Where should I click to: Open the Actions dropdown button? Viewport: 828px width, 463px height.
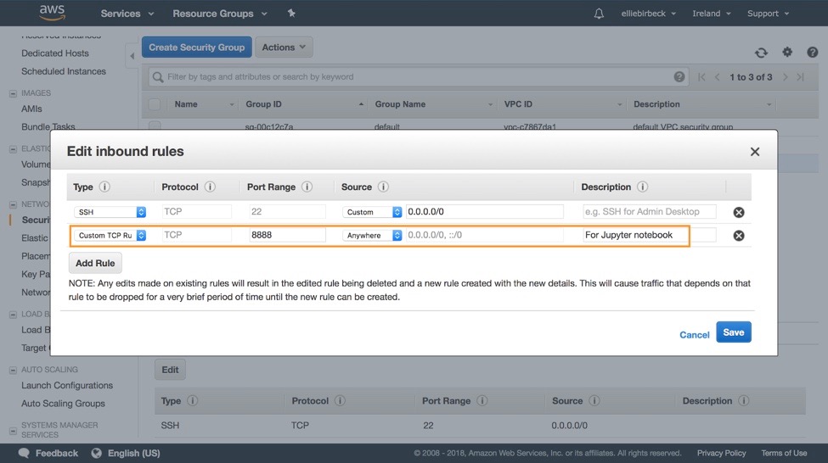click(284, 47)
